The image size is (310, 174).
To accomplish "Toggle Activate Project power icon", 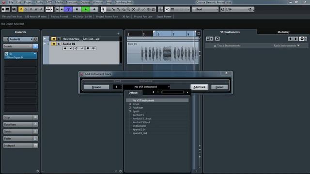I will tap(3, 9).
